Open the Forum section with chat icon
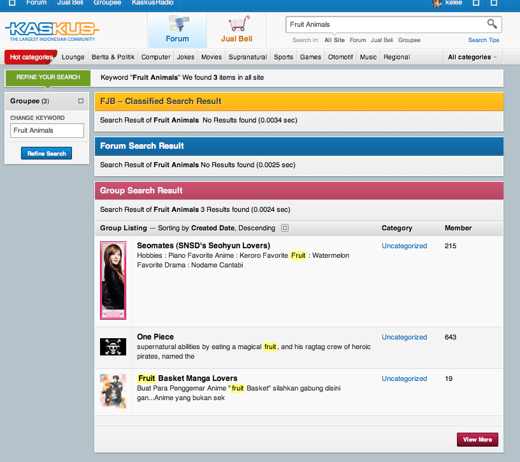The height and width of the screenshot is (462, 520). [177, 29]
